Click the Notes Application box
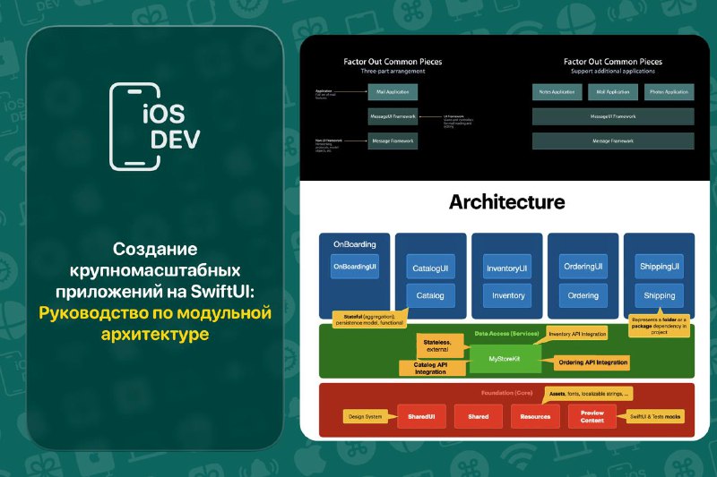The width and height of the screenshot is (717, 477). tap(557, 92)
